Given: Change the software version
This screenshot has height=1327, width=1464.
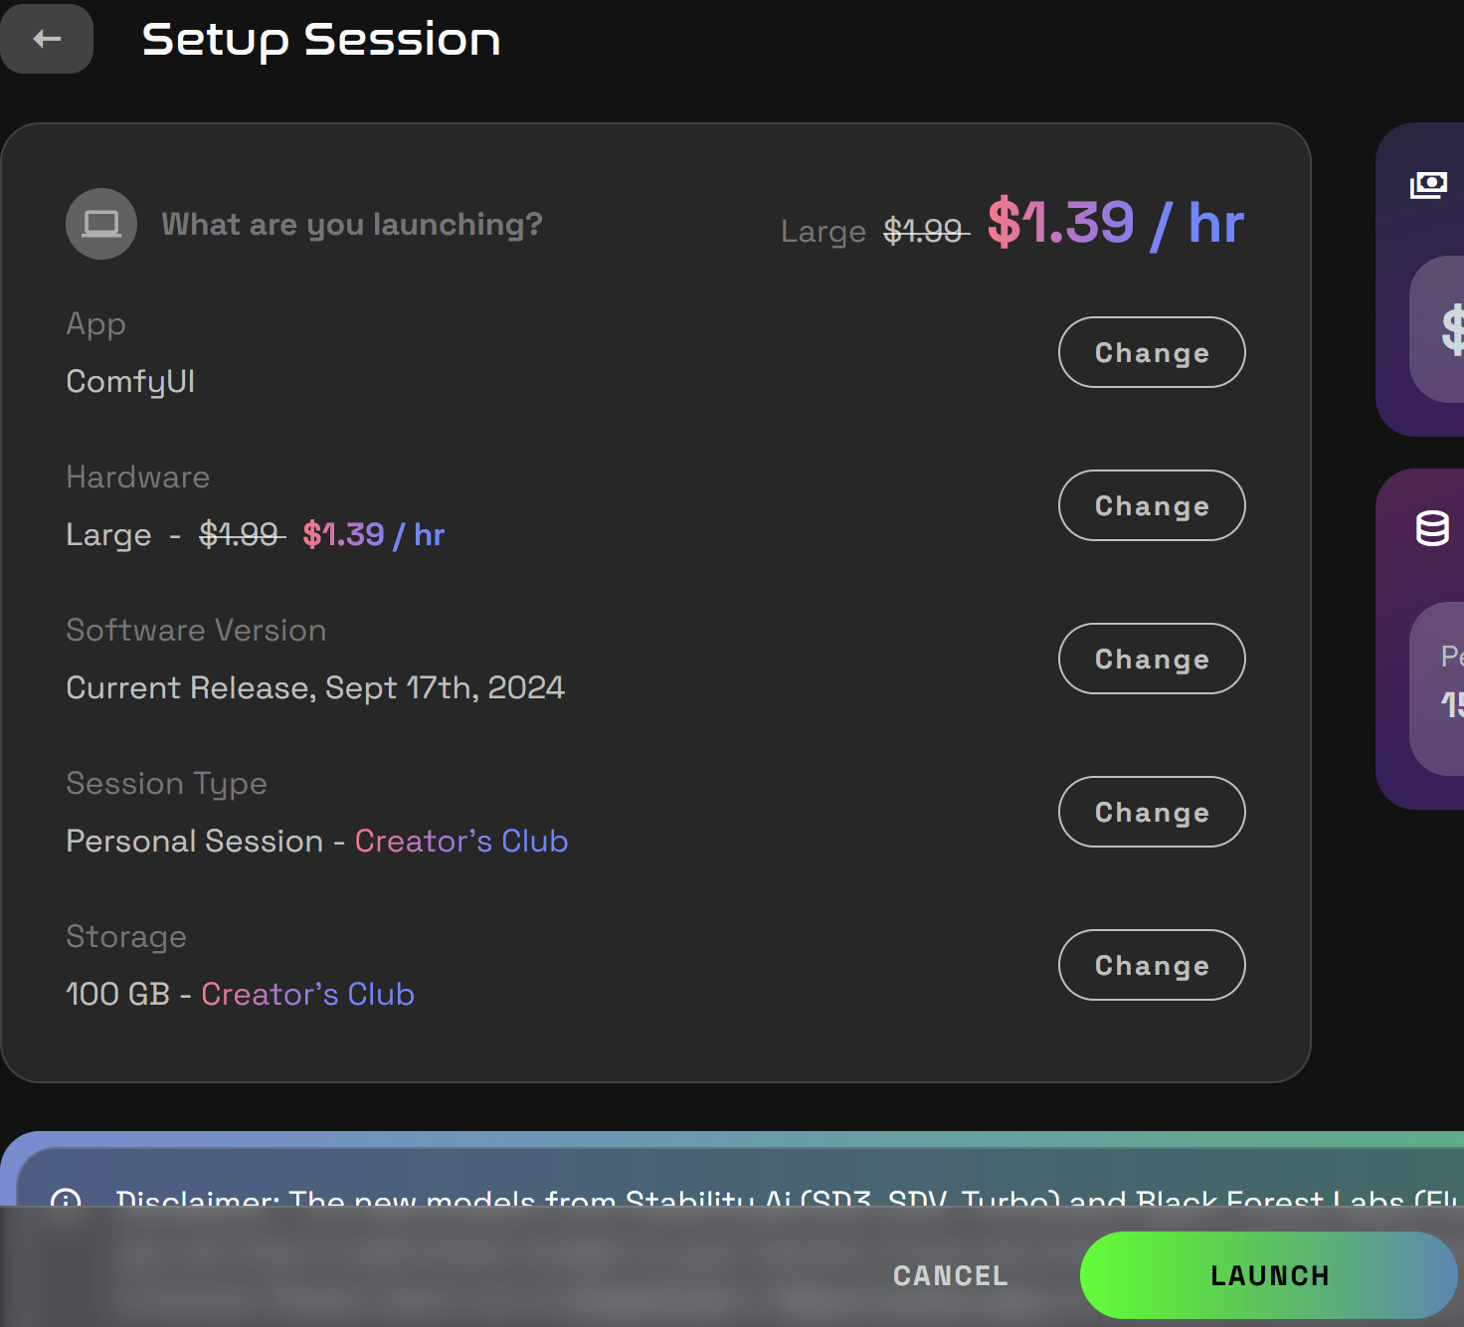Looking at the screenshot, I should tap(1151, 659).
